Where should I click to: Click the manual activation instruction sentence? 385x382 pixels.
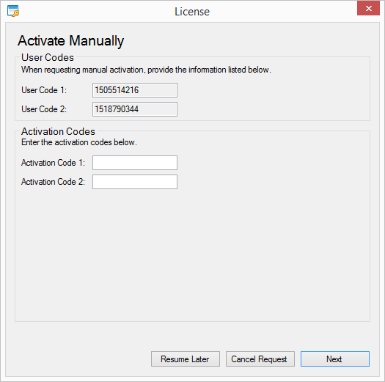click(146, 70)
